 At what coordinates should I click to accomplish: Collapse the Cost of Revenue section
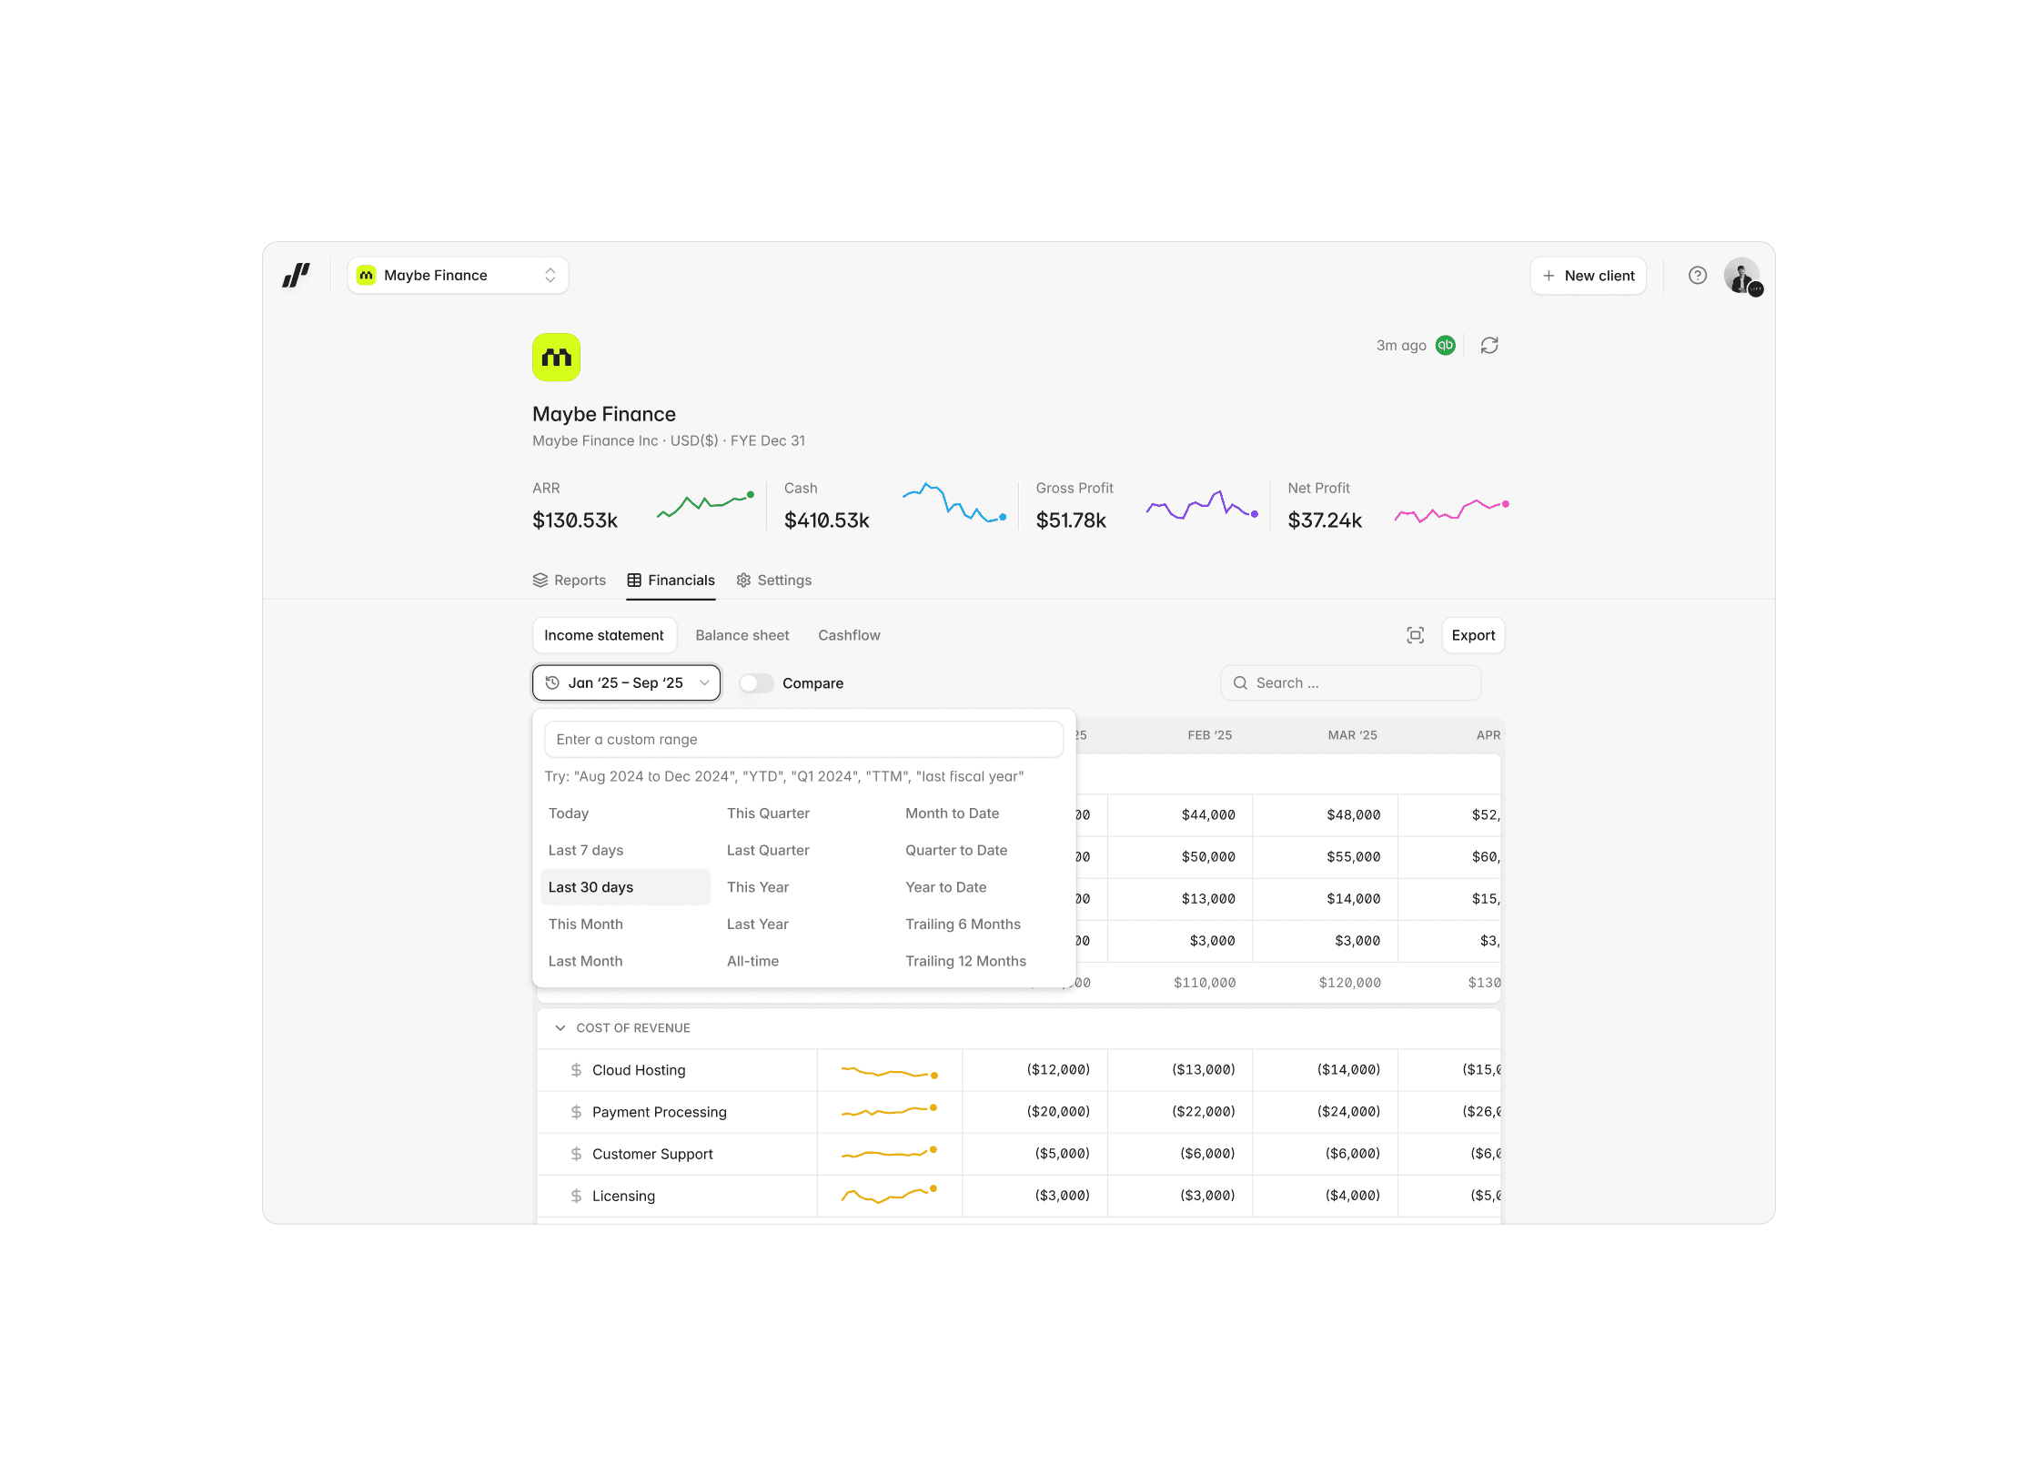560,1028
